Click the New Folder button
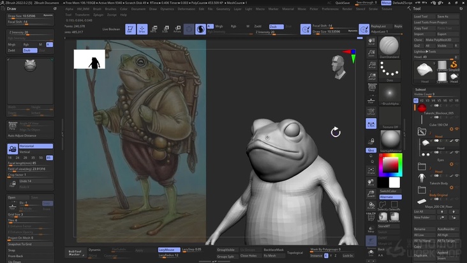 pos(424,218)
